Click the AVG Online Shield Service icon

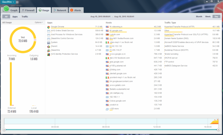point(49,31)
